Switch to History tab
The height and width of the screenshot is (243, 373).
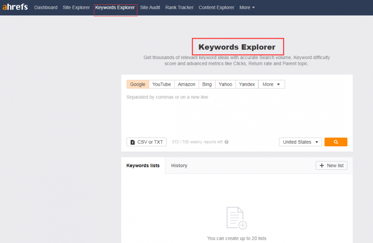(x=179, y=166)
